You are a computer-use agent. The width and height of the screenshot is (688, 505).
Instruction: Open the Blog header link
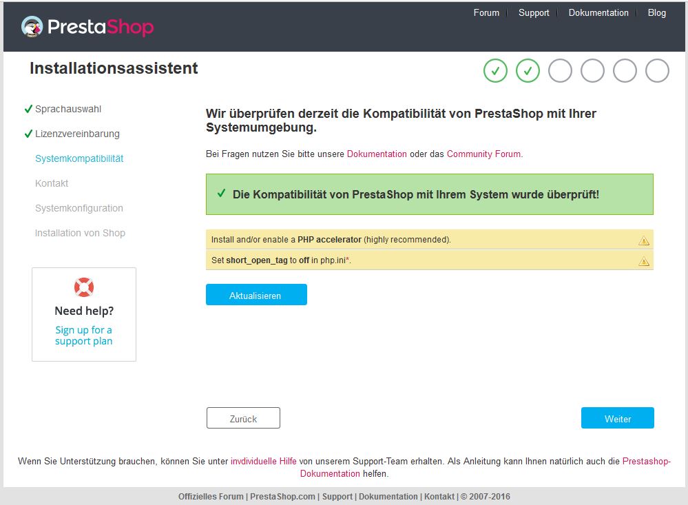(657, 12)
